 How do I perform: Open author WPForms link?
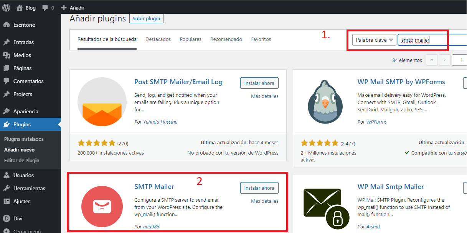coord(376,122)
